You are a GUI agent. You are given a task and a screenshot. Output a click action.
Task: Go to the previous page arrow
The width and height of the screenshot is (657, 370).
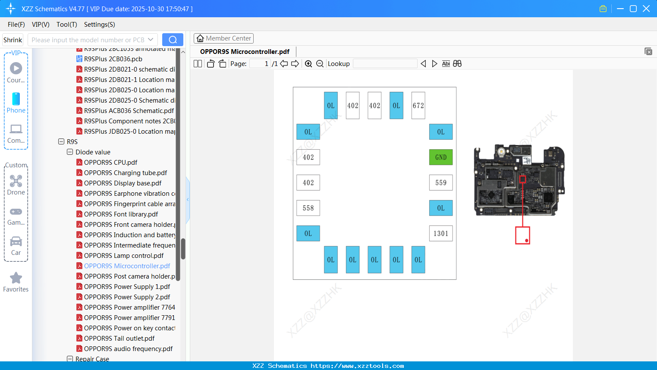pyautogui.click(x=284, y=64)
